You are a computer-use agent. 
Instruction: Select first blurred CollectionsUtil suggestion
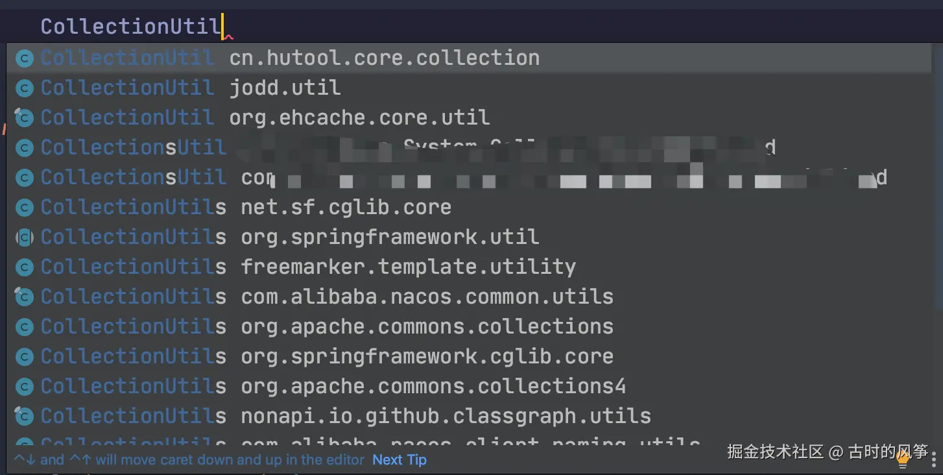(x=133, y=148)
